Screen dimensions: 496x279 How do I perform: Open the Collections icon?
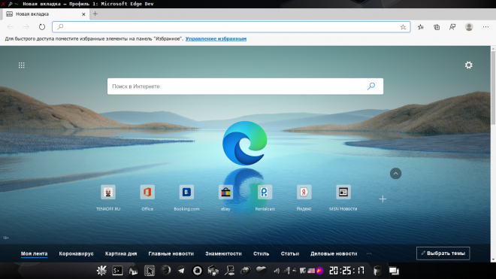click(x=437, y=27)
